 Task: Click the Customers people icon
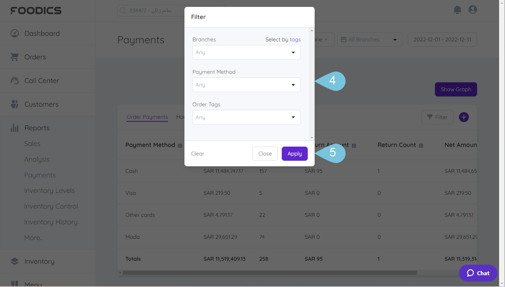point(14,104)
